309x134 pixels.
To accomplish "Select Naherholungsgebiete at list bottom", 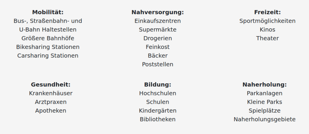I will pyautogui.click(x=265, y=120).
